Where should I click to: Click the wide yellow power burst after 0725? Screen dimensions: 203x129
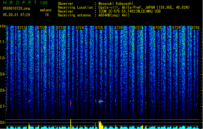(x=101, y=125)
